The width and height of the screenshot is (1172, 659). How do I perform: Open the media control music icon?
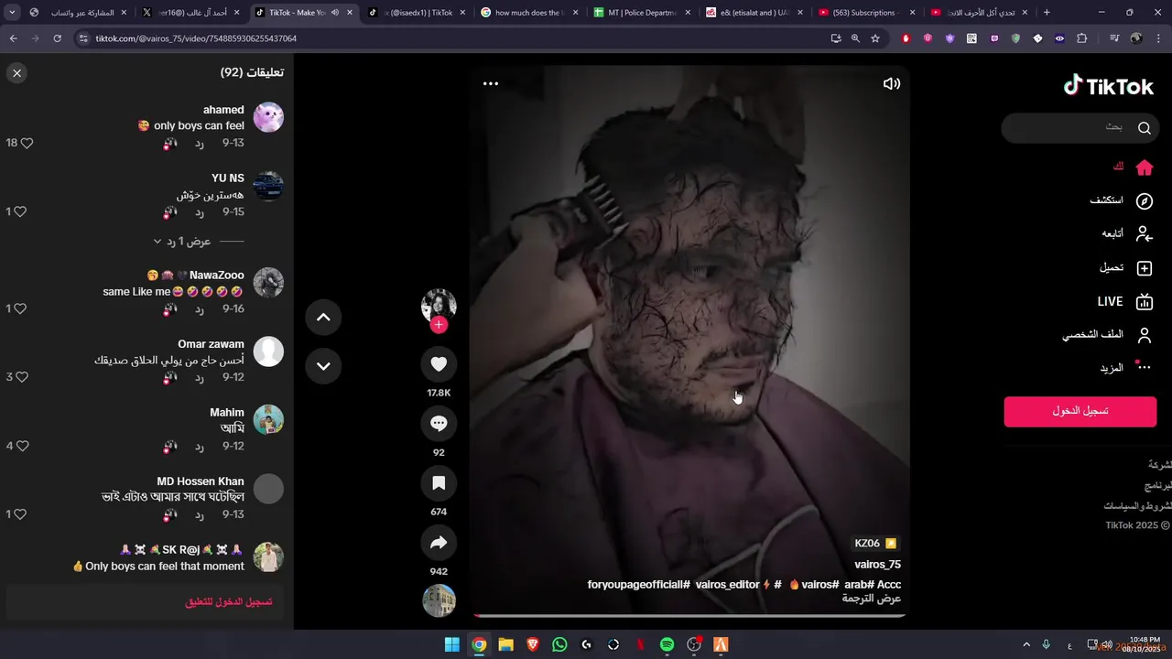[1113, 38]
